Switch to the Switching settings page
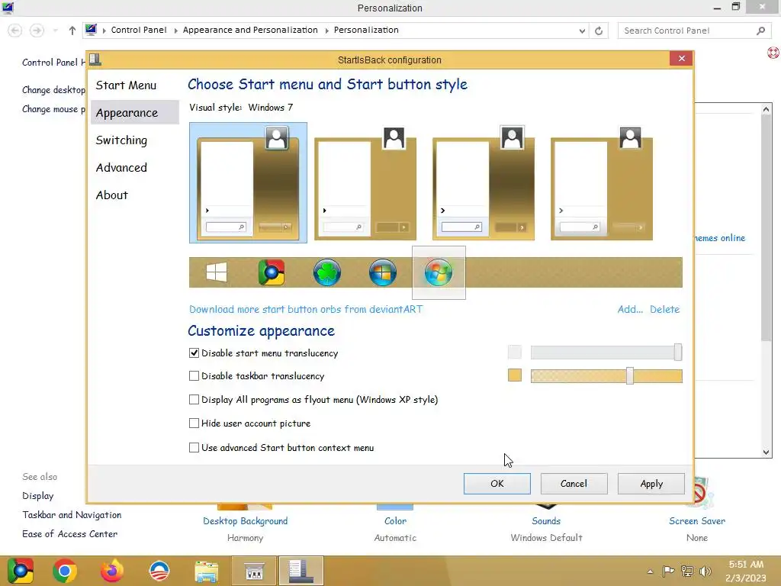781x586 pixels. pyautogui.click(x=121, y=140)
